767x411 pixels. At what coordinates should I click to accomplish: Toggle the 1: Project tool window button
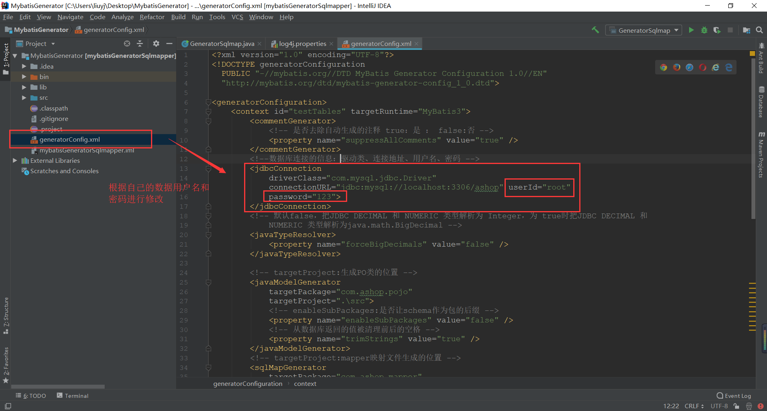coord(6,59)
